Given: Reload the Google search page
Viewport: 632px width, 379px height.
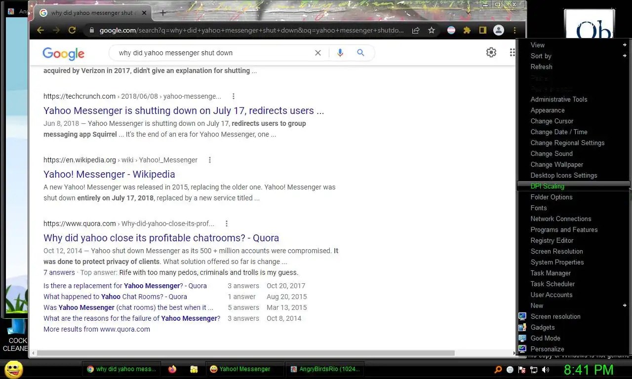Looking at the screenshot, I should coord(72,30).
